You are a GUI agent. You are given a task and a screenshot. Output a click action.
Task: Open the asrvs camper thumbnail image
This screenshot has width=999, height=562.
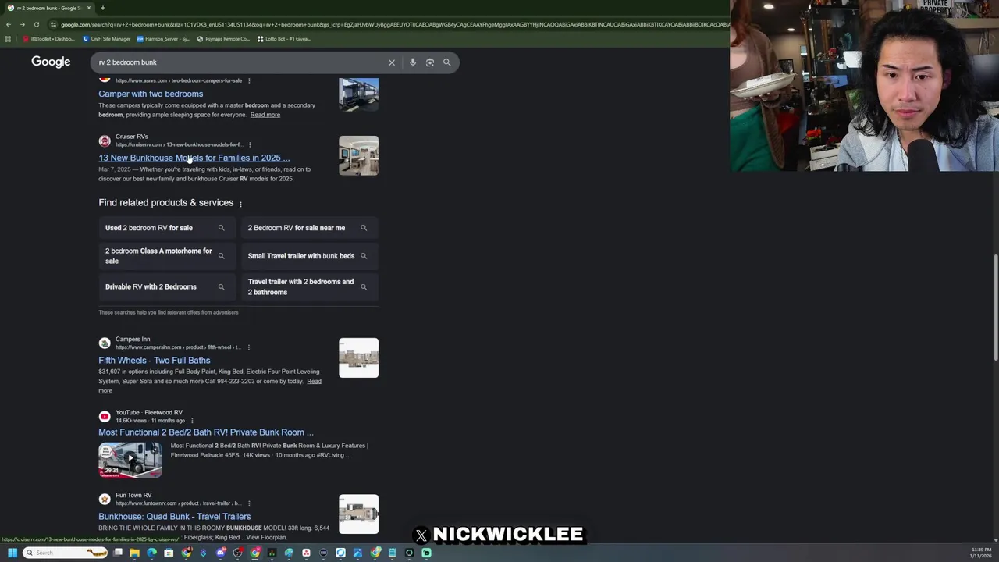pos(358,94)
